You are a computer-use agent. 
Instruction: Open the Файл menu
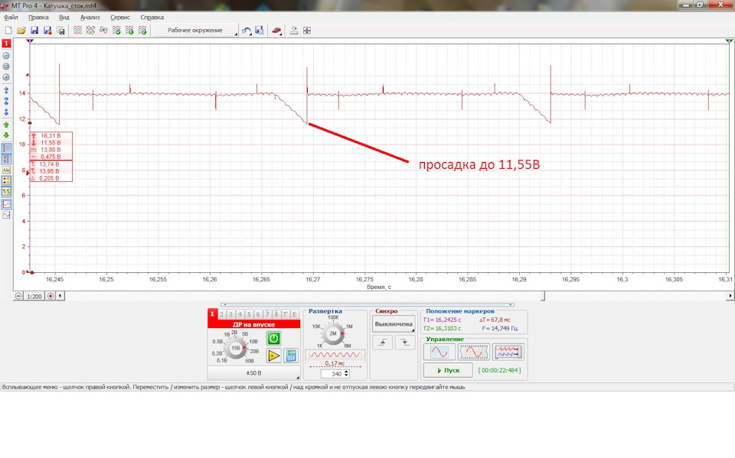[x=11, y=18]
